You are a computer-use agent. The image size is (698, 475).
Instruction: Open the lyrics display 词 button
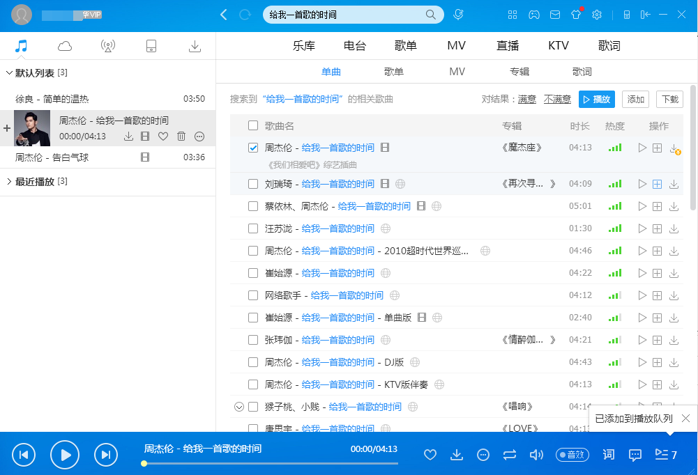click(x=609, y=455)
